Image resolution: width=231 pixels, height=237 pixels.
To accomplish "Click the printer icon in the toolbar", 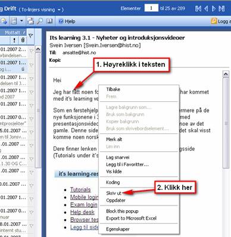I will point(30,21).
